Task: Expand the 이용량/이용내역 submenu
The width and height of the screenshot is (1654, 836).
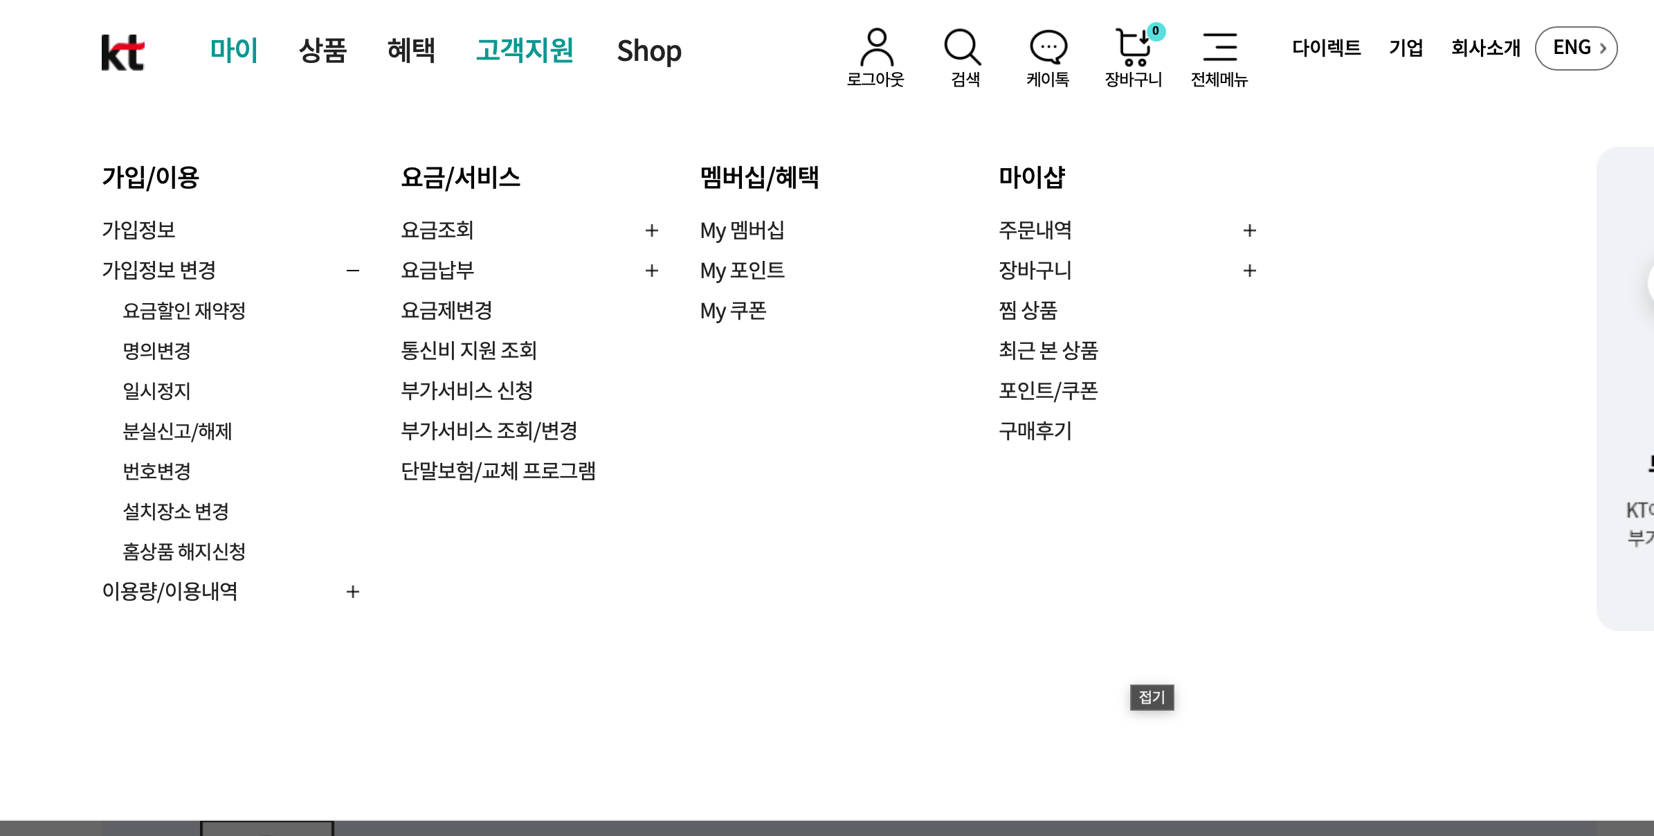Action: point(353,592)
